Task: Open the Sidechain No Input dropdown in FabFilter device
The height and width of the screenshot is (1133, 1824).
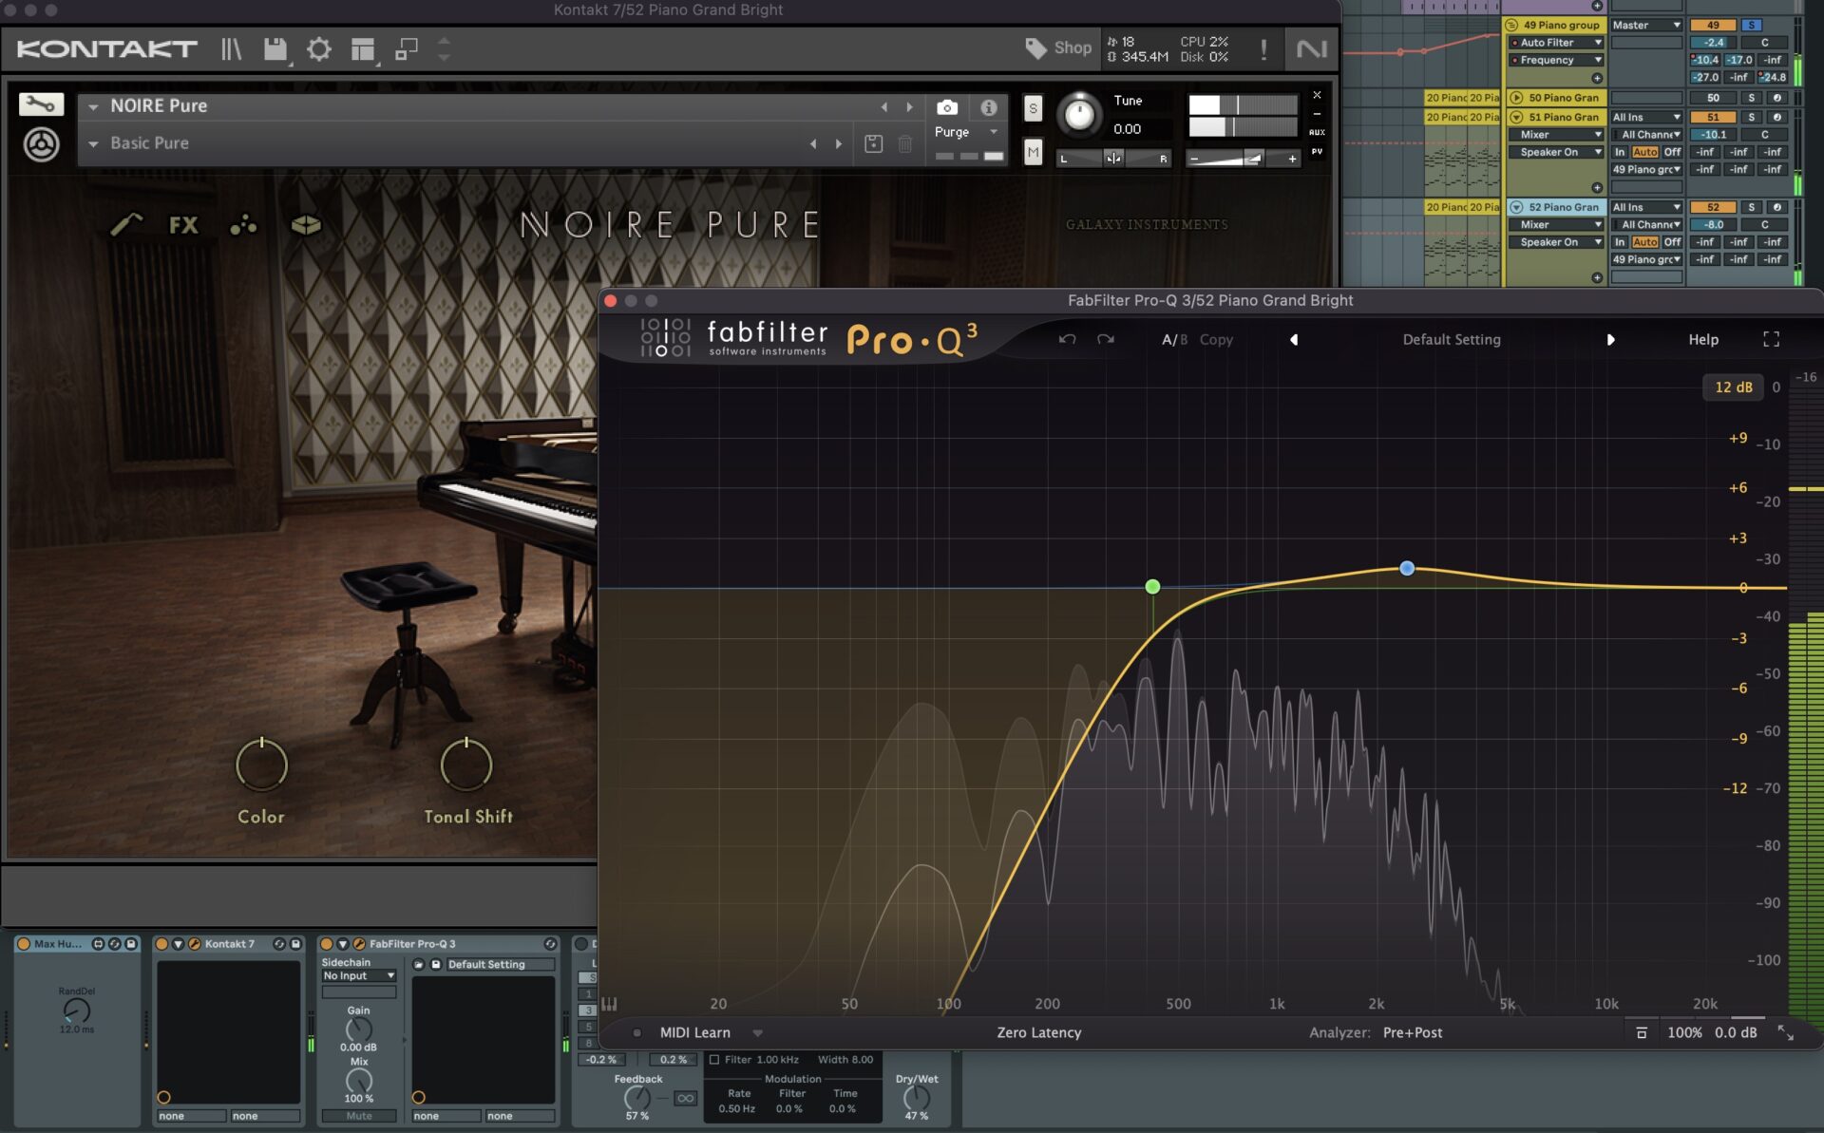Action: point(359,975)
